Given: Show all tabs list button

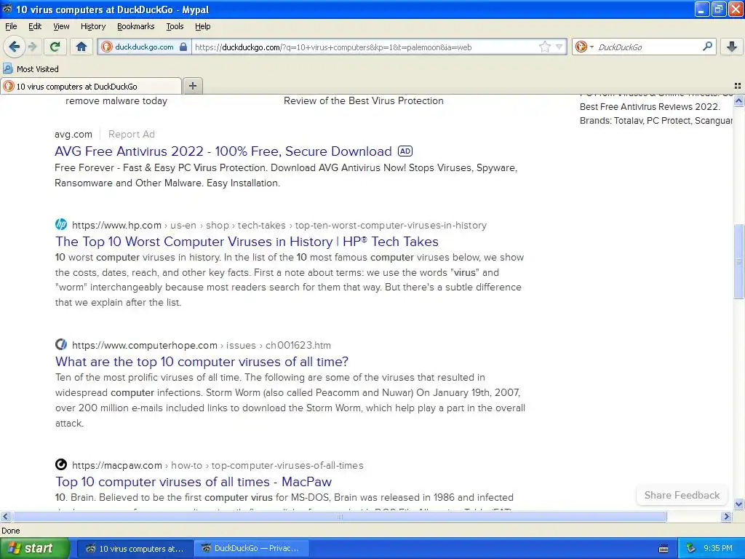Looking at the screenshot, I should [x=738, y=86].
